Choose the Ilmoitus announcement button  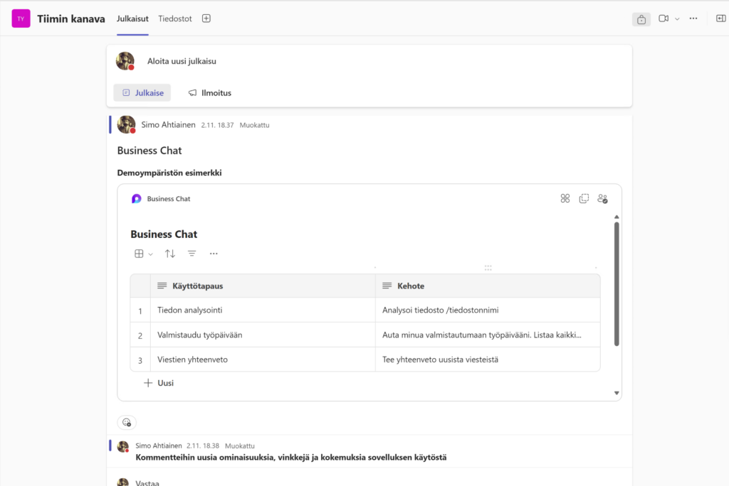(210, 93)
